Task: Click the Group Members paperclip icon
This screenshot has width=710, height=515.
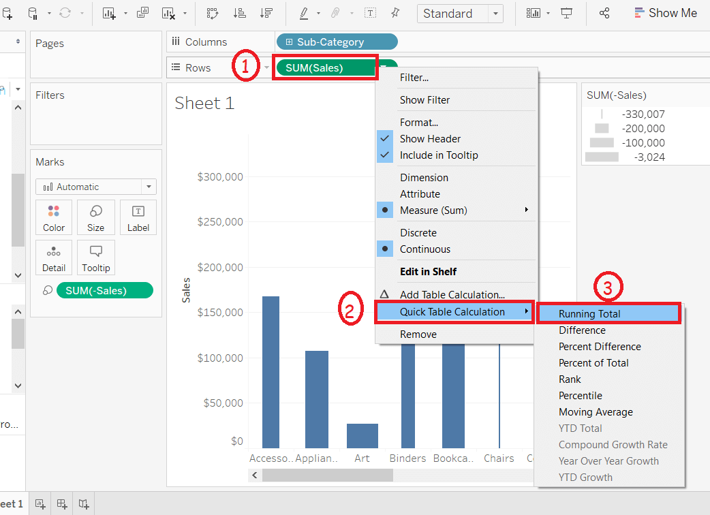Action: pos(335,13)
